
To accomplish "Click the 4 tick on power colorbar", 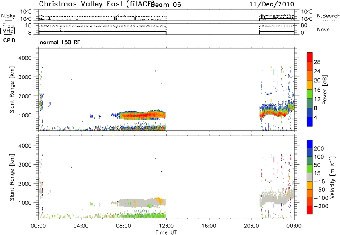I will (316, 117).
